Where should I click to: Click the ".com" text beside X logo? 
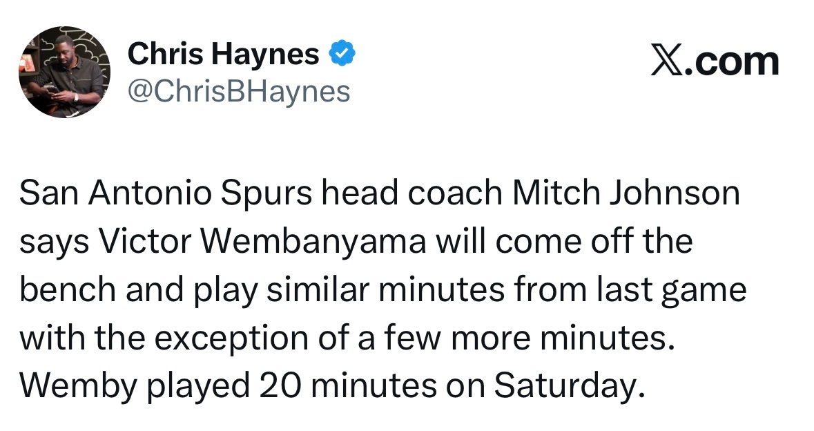733,61
